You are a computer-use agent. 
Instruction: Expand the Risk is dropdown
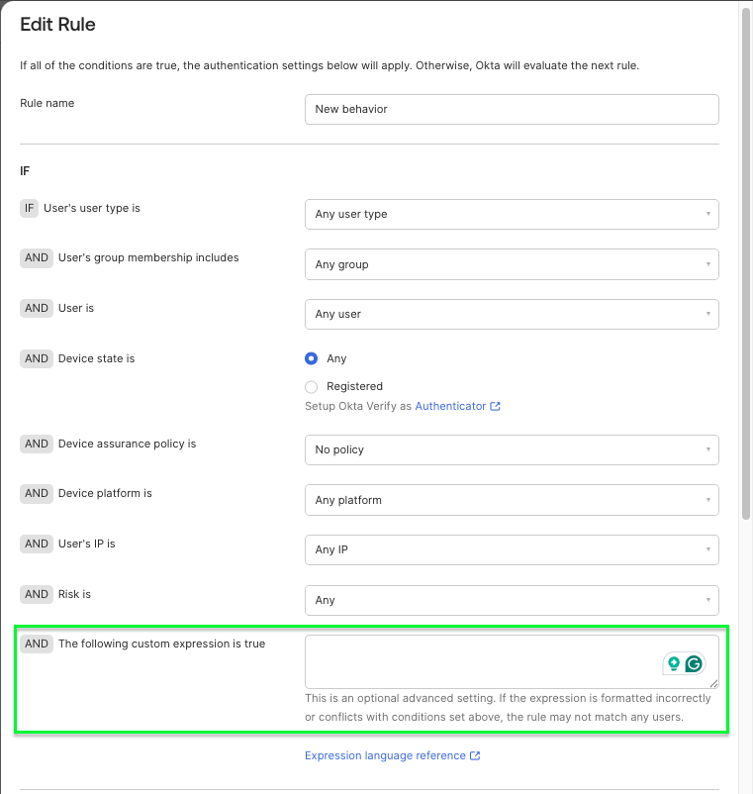tap(511, 601)
